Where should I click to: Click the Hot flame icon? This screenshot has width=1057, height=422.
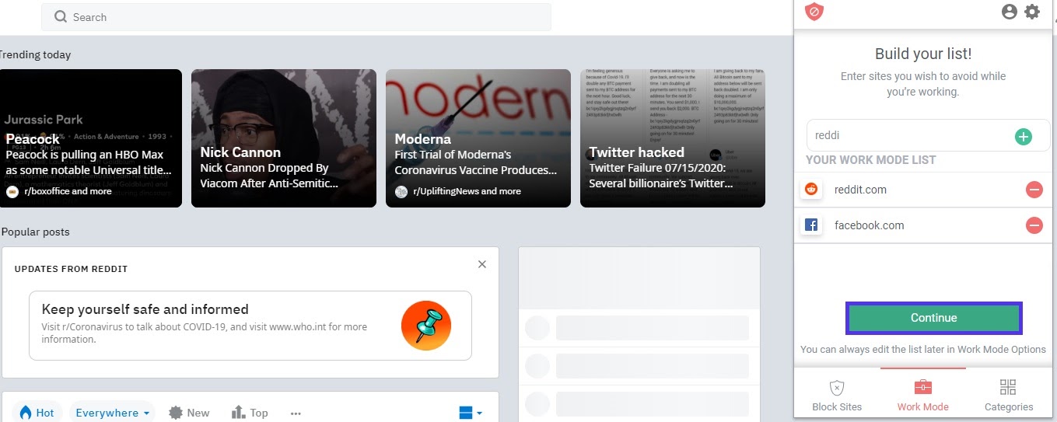26,413
